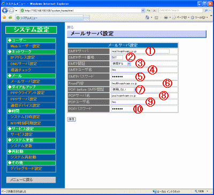
Task: Click the 保存 save button
Action: coord(72,119)
